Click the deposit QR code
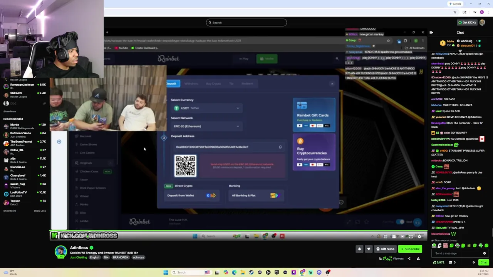This screenshot has width=493, height=277. tap(186, 166)
